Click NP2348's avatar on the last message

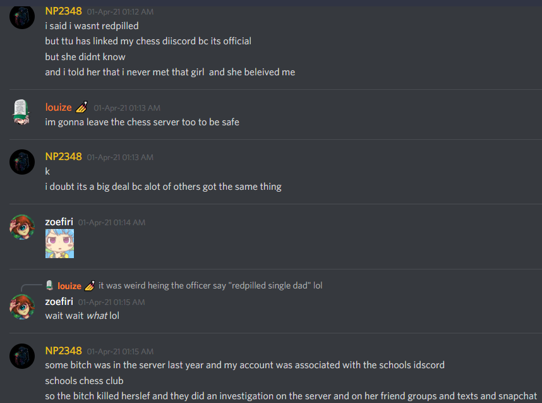[21, 356]
